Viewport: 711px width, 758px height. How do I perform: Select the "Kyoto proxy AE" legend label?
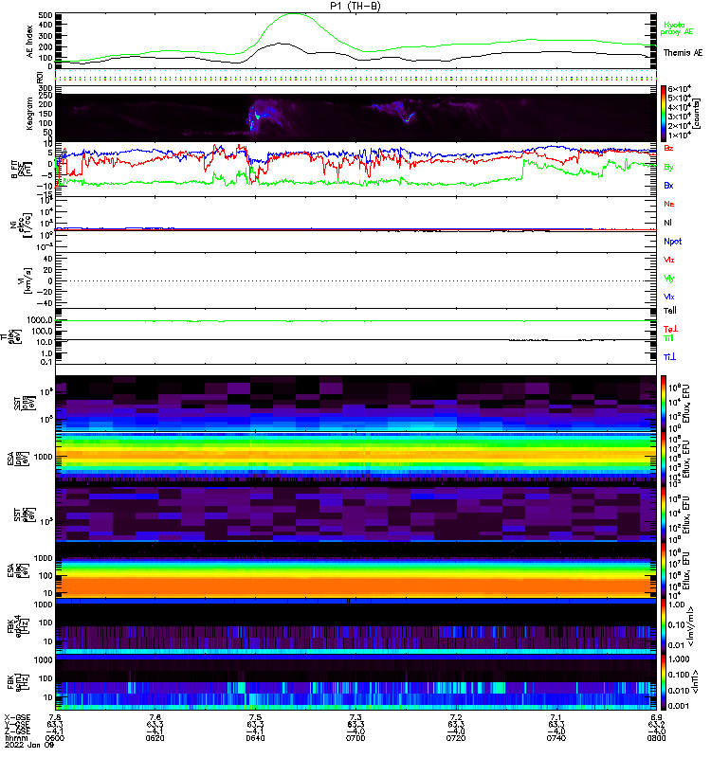point(676,28)
